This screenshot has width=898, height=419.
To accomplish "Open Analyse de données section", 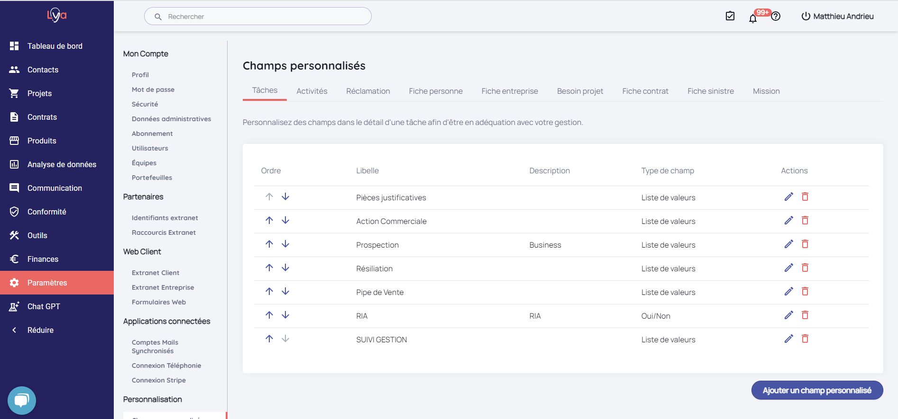I will click(x=57, y=164).
